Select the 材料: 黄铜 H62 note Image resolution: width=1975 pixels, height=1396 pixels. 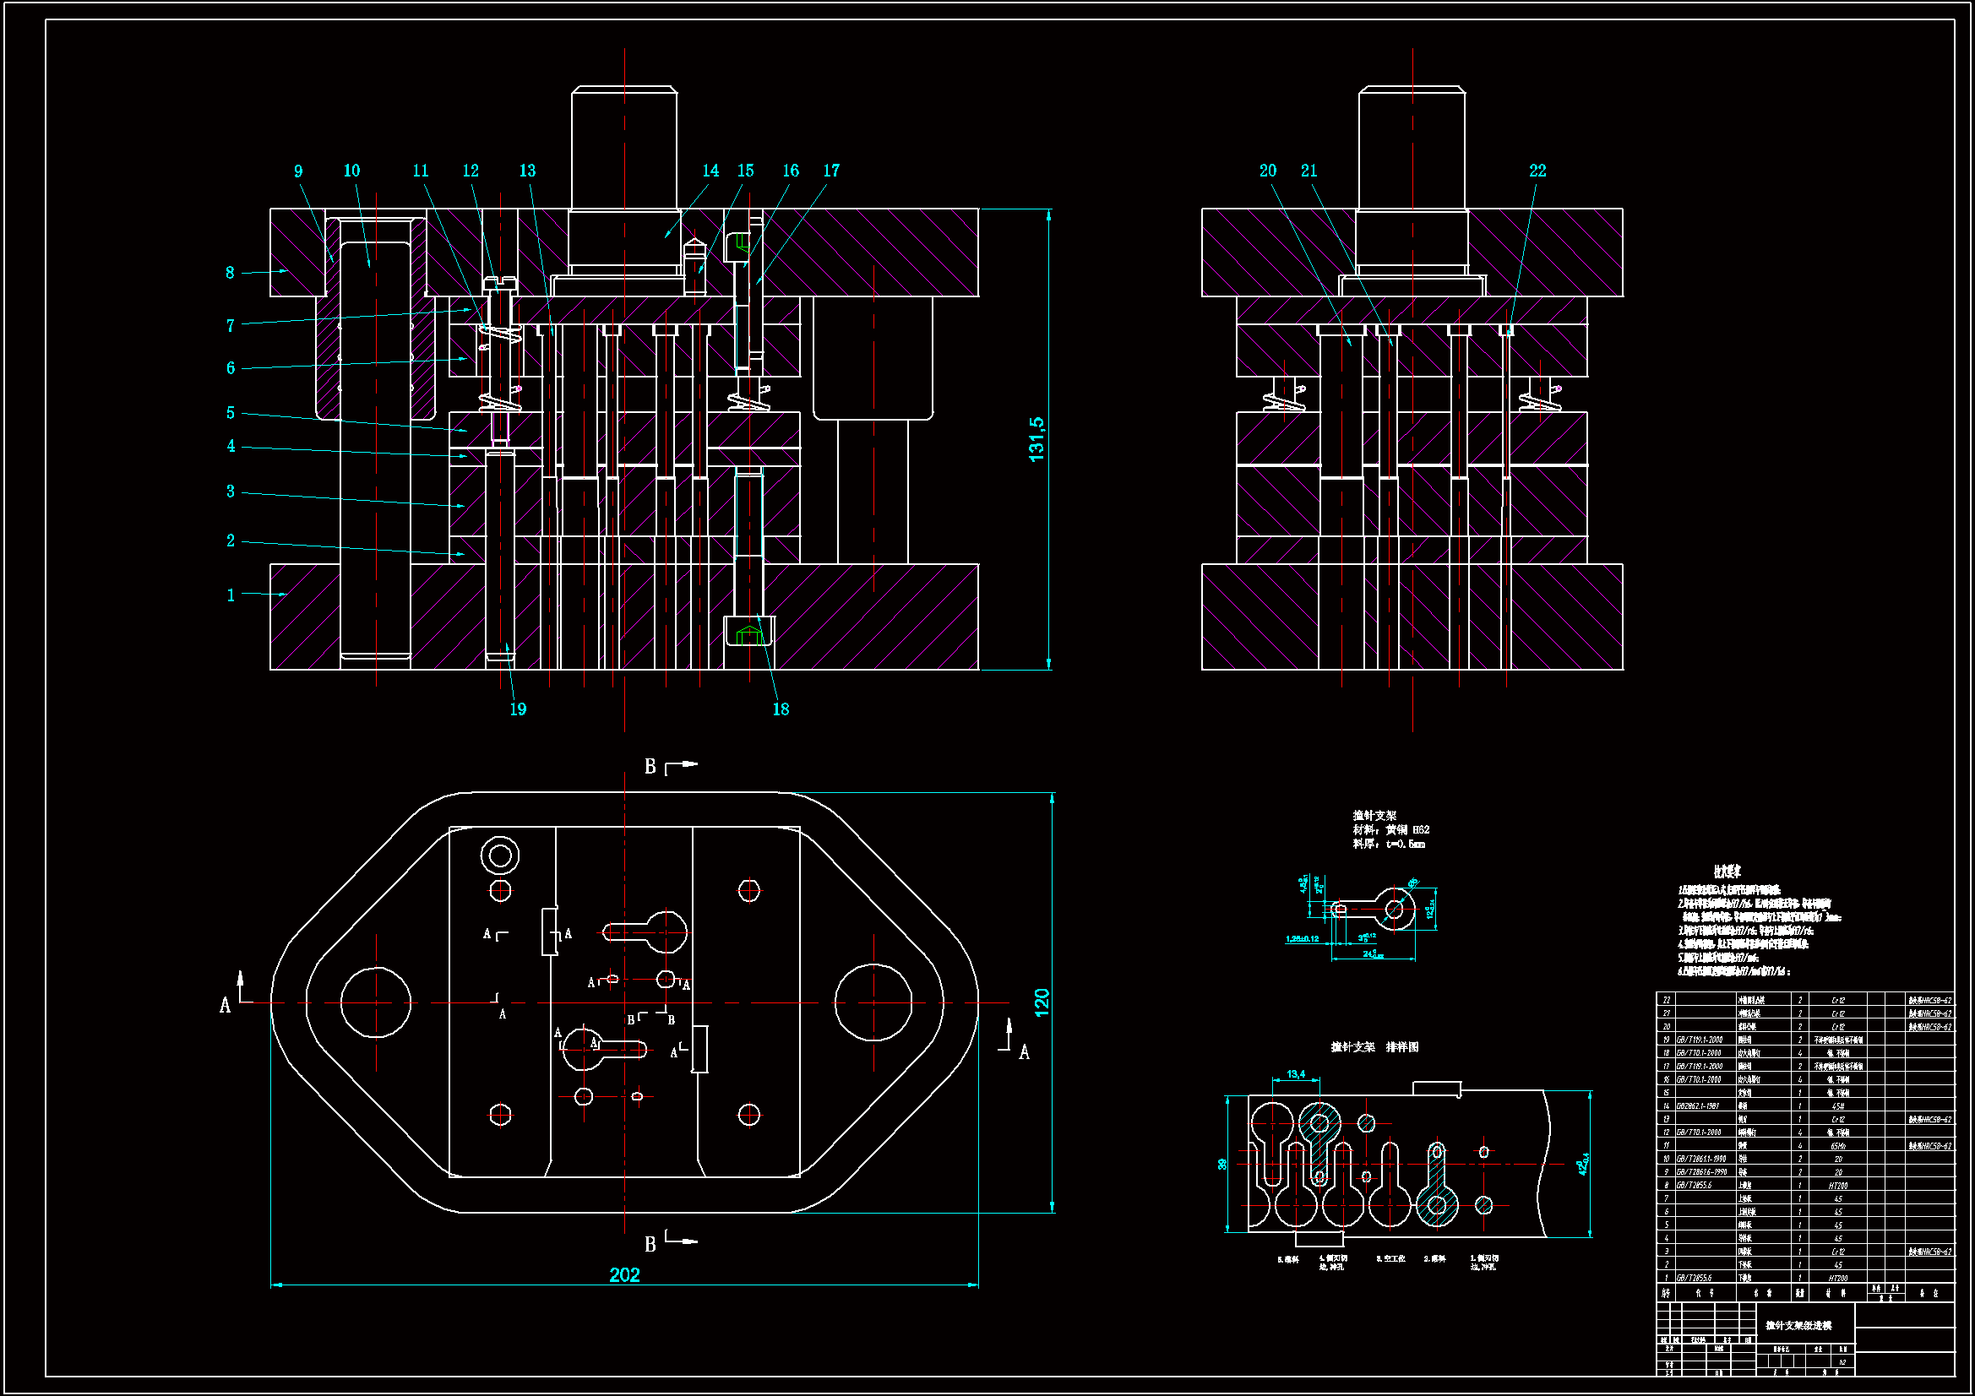coord(1391,830)
